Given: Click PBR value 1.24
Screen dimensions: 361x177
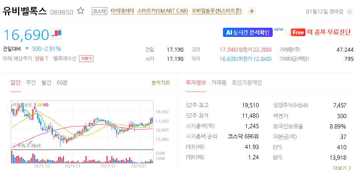Looking at the screenshot, I should (254, 157).
